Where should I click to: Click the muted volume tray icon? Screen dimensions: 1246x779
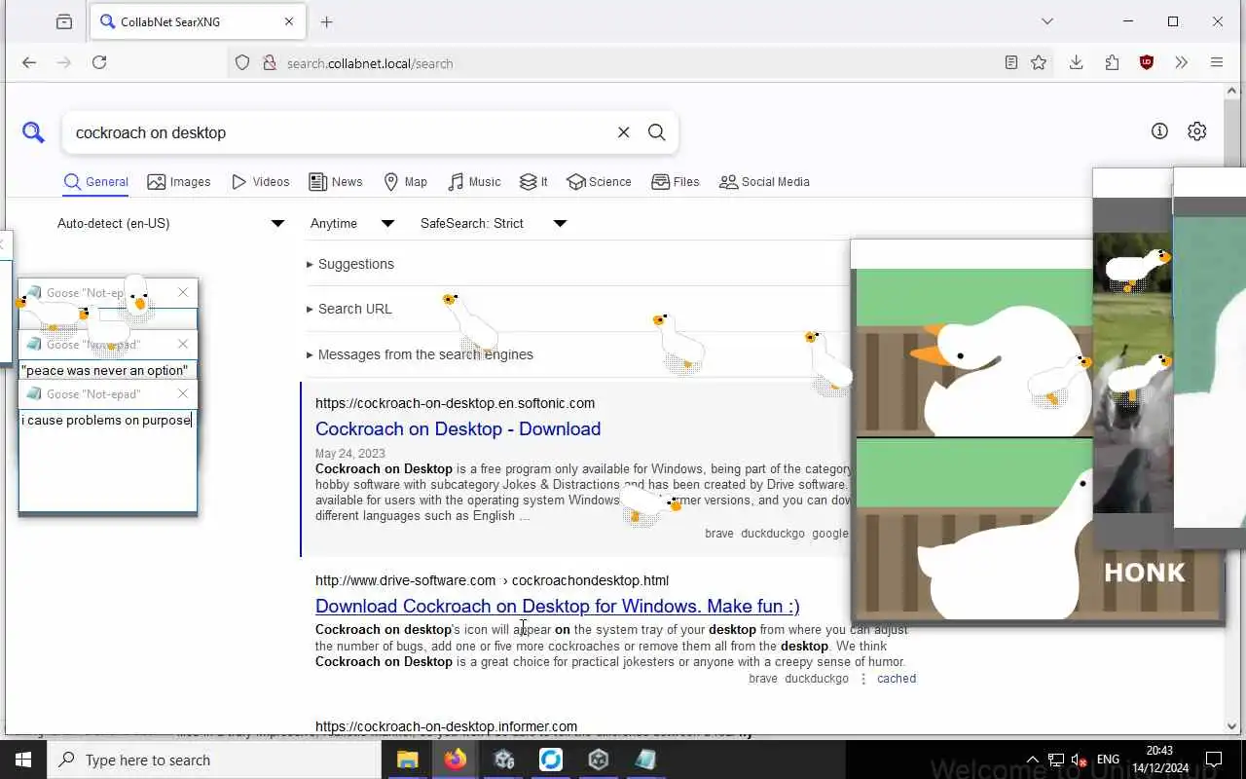point(1079,760)
